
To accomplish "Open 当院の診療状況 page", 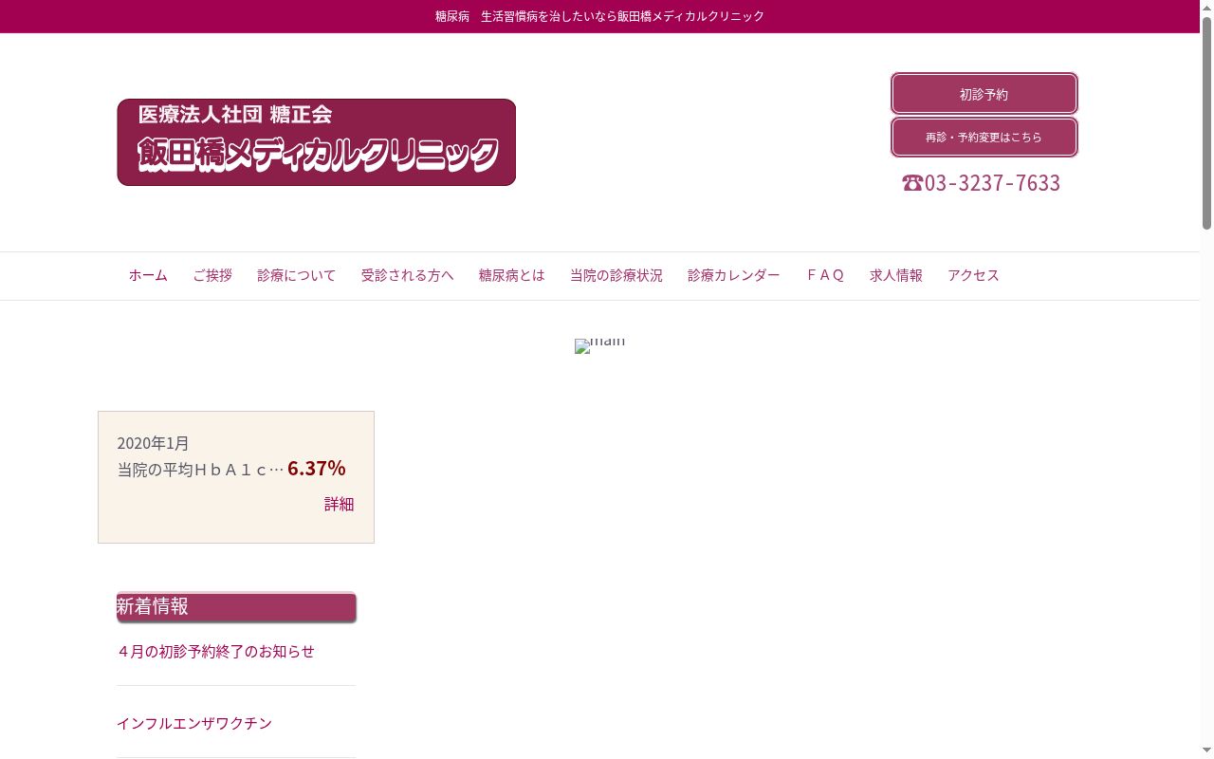I will (616, 275).
